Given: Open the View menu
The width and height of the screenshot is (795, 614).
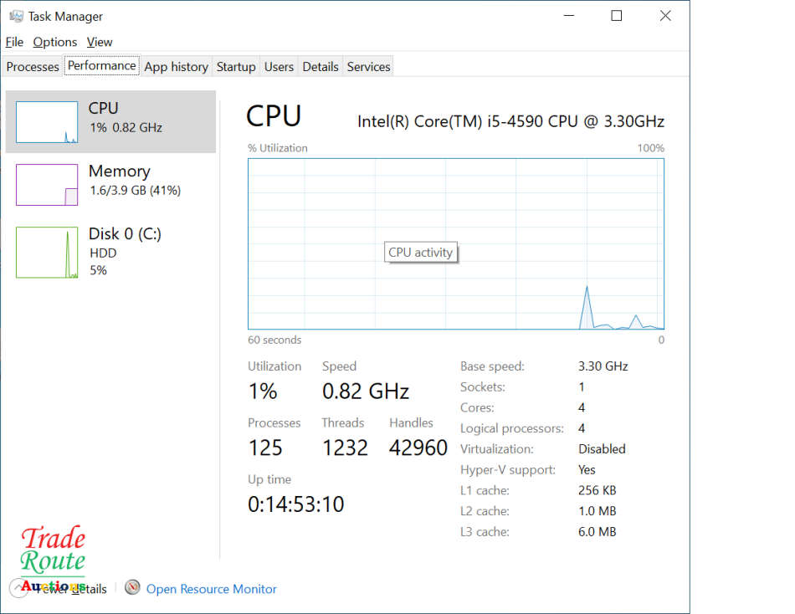Looking at the screenshot, I should click(x=99, y=42).
